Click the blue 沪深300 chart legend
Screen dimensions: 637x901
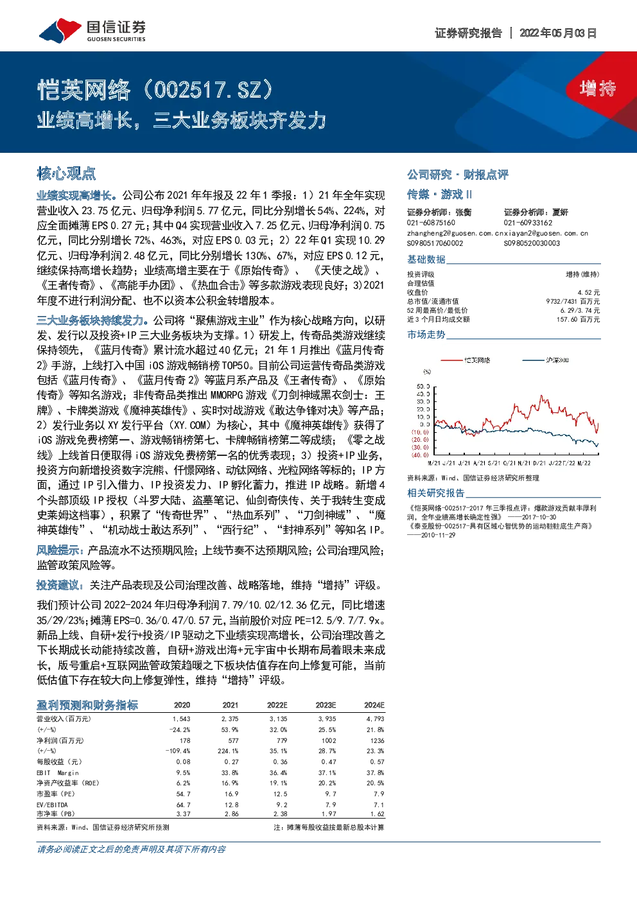click(546, 360)
